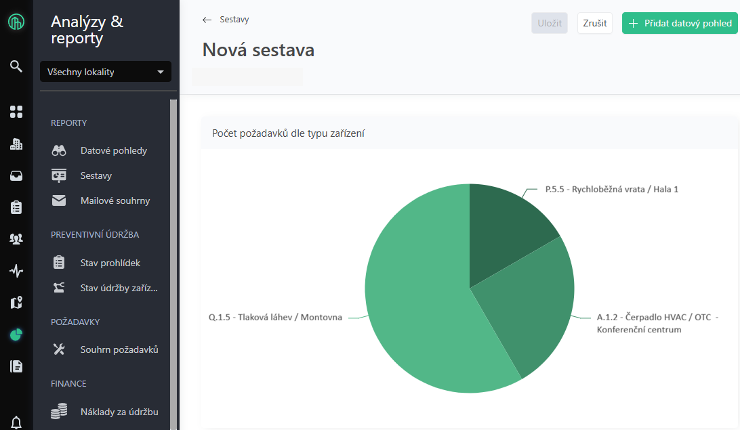The image size is (740, 430).
Task: Expand the Všechny lokality dropdown
Action: coord(106,72)
